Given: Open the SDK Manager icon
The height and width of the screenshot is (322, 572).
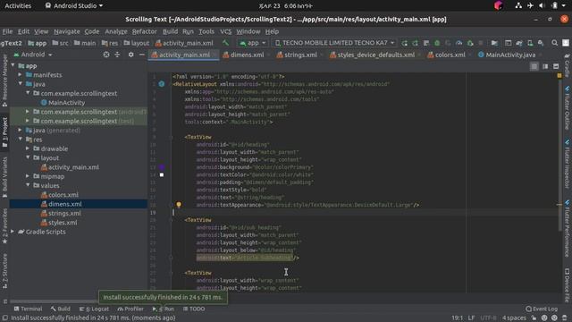Looking at the screenshot, I should pos(541,43).
